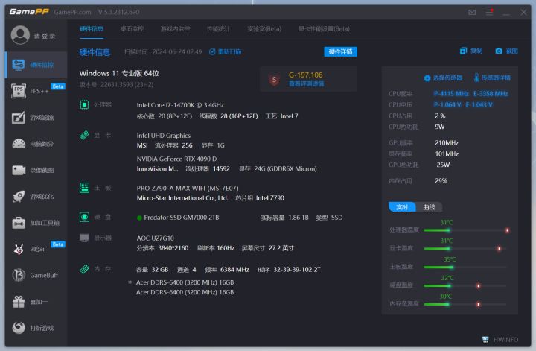Image resolution: width=536 pixels, height=351 pixels.
Task: Open the 电脑跑分 benchmark gauge icon
Action: pos(19,144)
